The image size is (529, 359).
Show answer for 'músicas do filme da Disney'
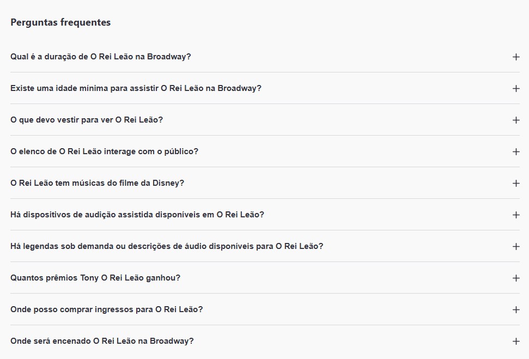point(97,183)
